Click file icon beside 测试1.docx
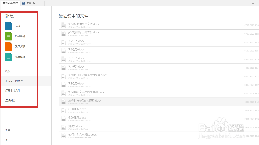The width and height of the screenshot is (259, 145). pos(64,128)
